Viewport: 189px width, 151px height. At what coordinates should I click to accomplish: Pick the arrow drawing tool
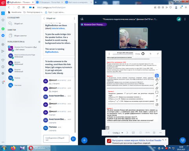[157, 96]
